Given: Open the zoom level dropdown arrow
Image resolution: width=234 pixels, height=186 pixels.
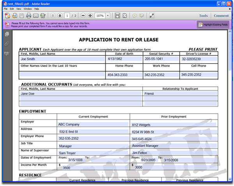Looking at the screenshot, I should [108, 16].
